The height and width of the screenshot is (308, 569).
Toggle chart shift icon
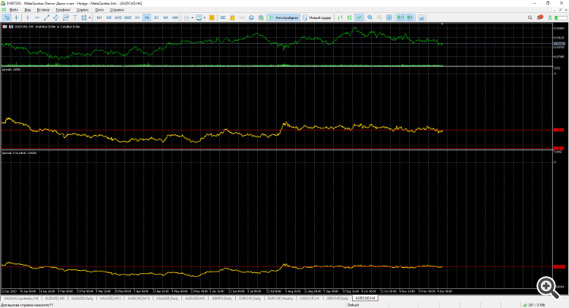click(410, 17)
